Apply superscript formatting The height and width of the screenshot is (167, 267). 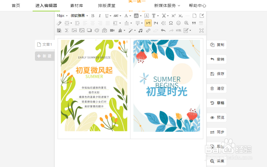pos(174,16)
